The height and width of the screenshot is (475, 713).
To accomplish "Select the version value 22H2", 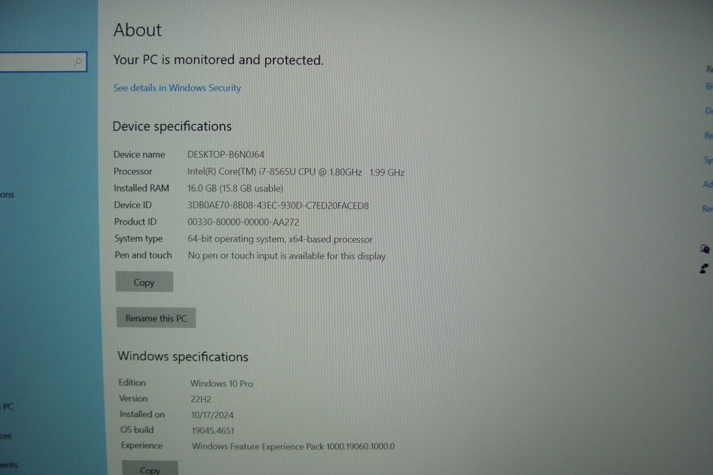I will (x=201, y=399).
